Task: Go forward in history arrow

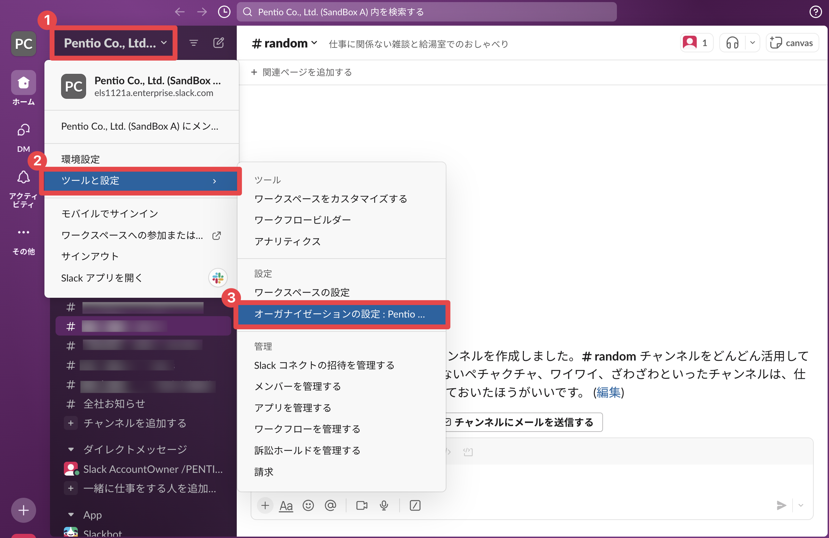Action: [x=202, y=12]
